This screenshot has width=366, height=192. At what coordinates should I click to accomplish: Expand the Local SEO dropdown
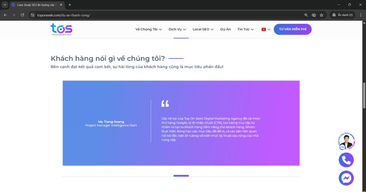click(x=203, y=29)
